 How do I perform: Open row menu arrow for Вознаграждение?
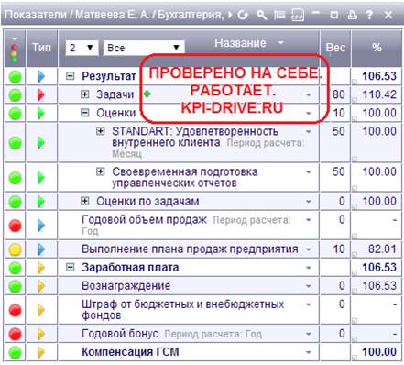pos(309,286)
